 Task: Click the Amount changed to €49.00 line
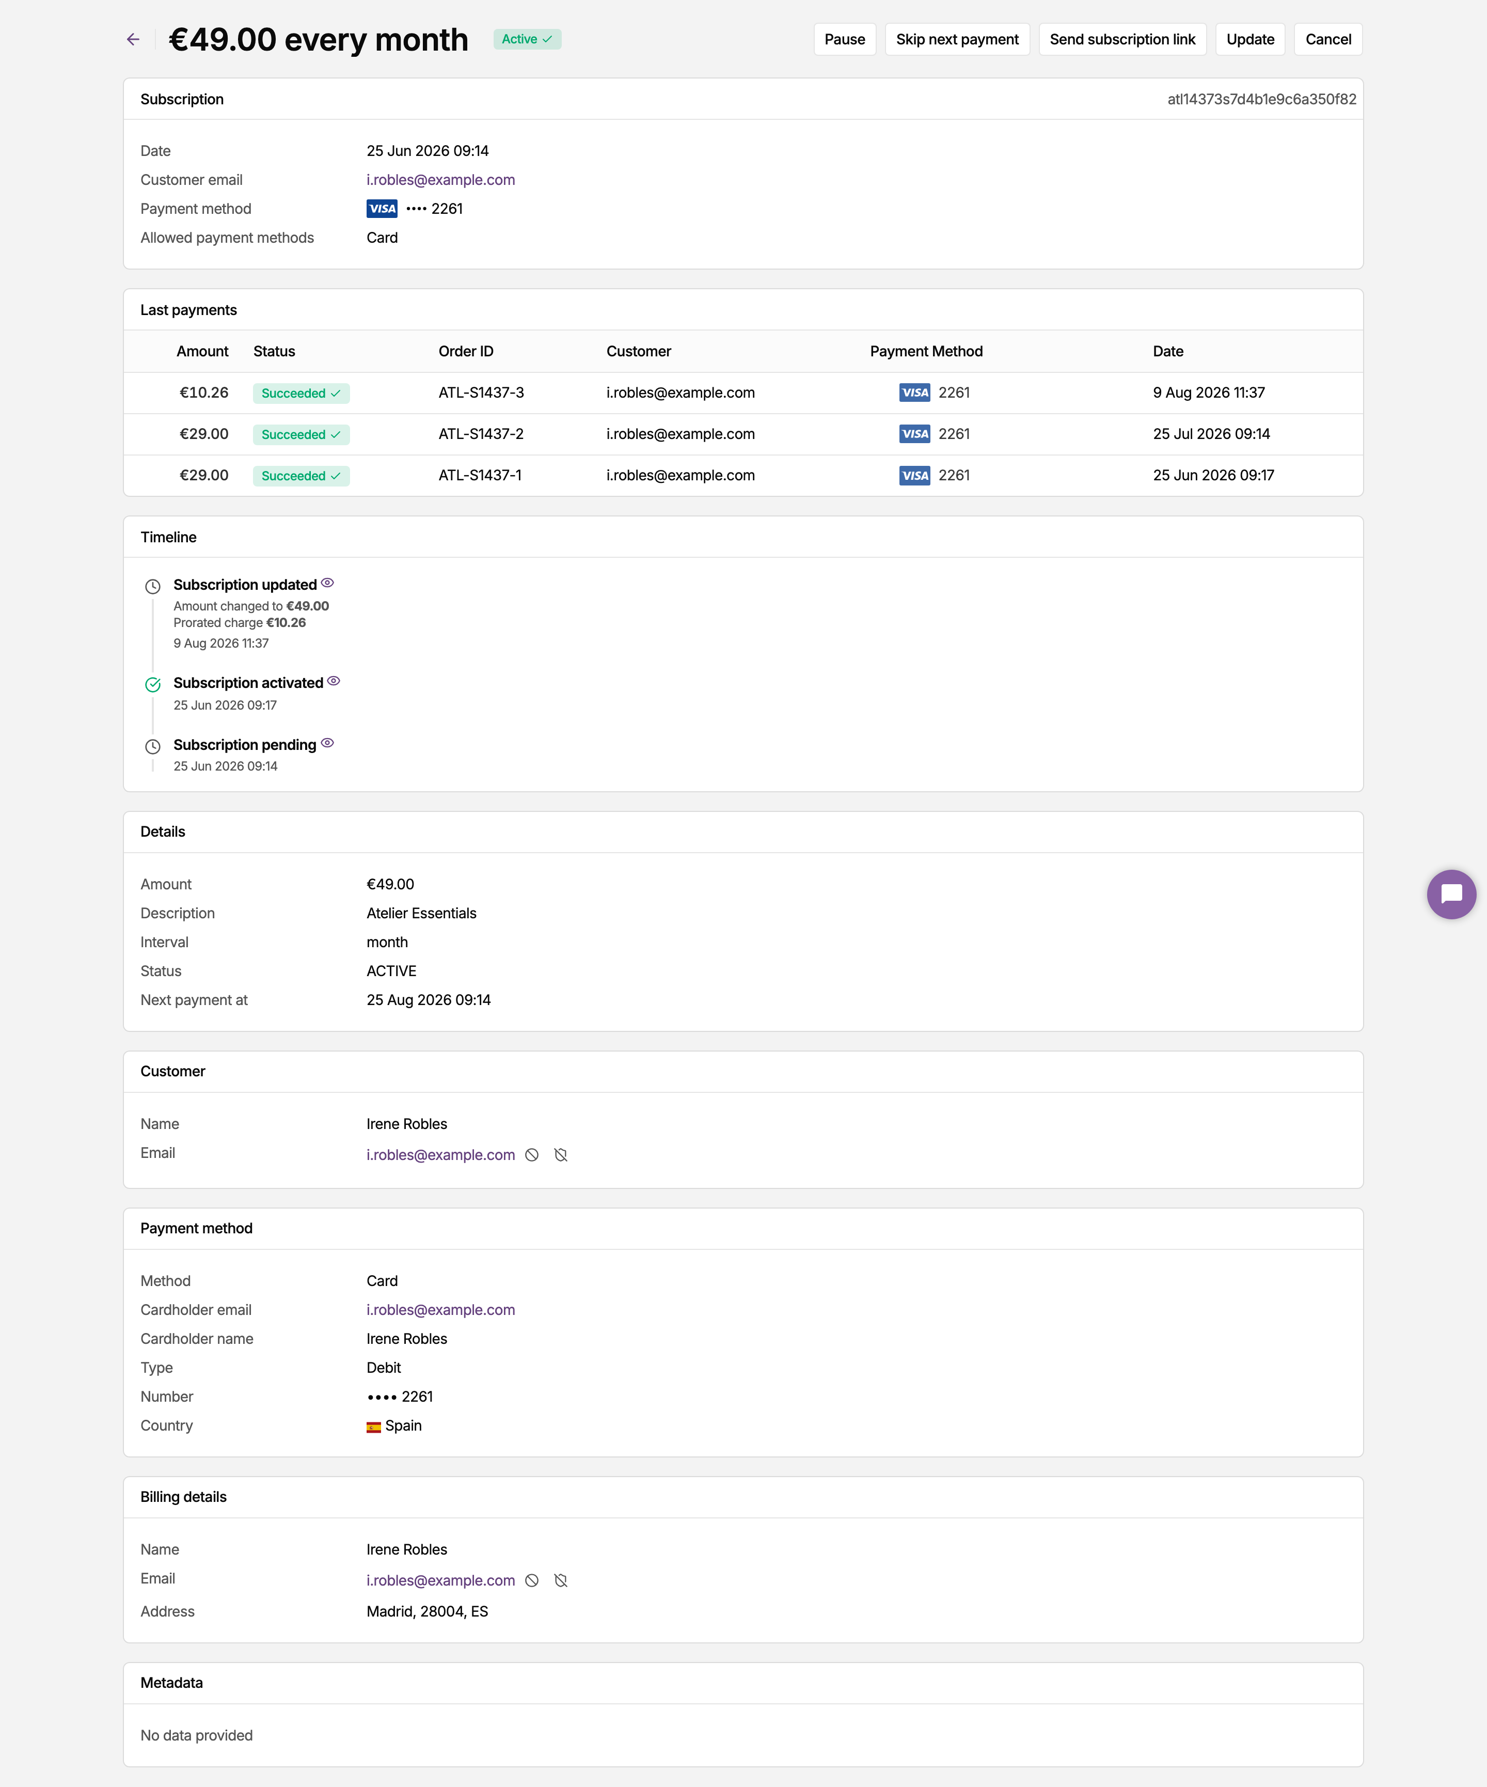click(251, 606)
